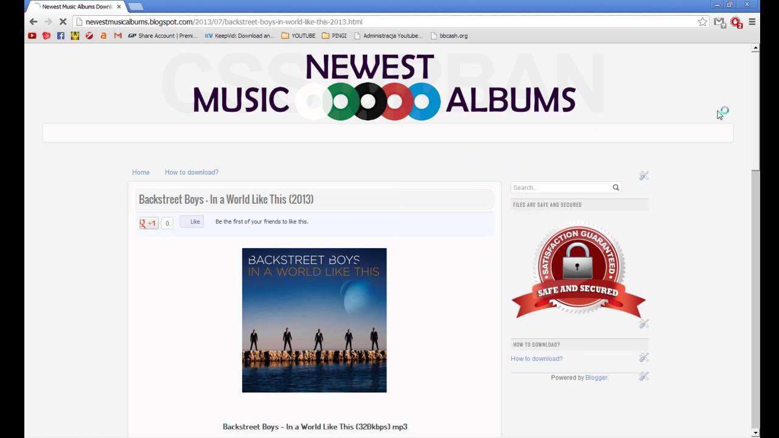Screen dimensions: 779x438
Task: Open the How to download? nav link
Action: [192, 172]
